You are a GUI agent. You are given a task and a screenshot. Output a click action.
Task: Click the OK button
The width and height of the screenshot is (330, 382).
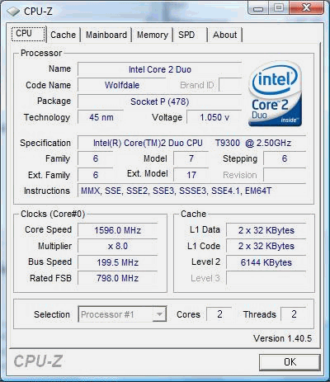tap(290, 362)
